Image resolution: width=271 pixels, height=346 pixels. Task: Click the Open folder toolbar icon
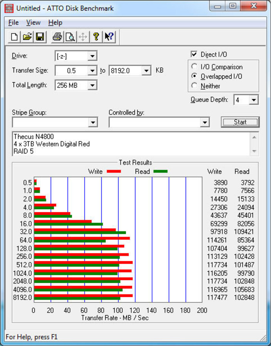(x=27, y=37)
